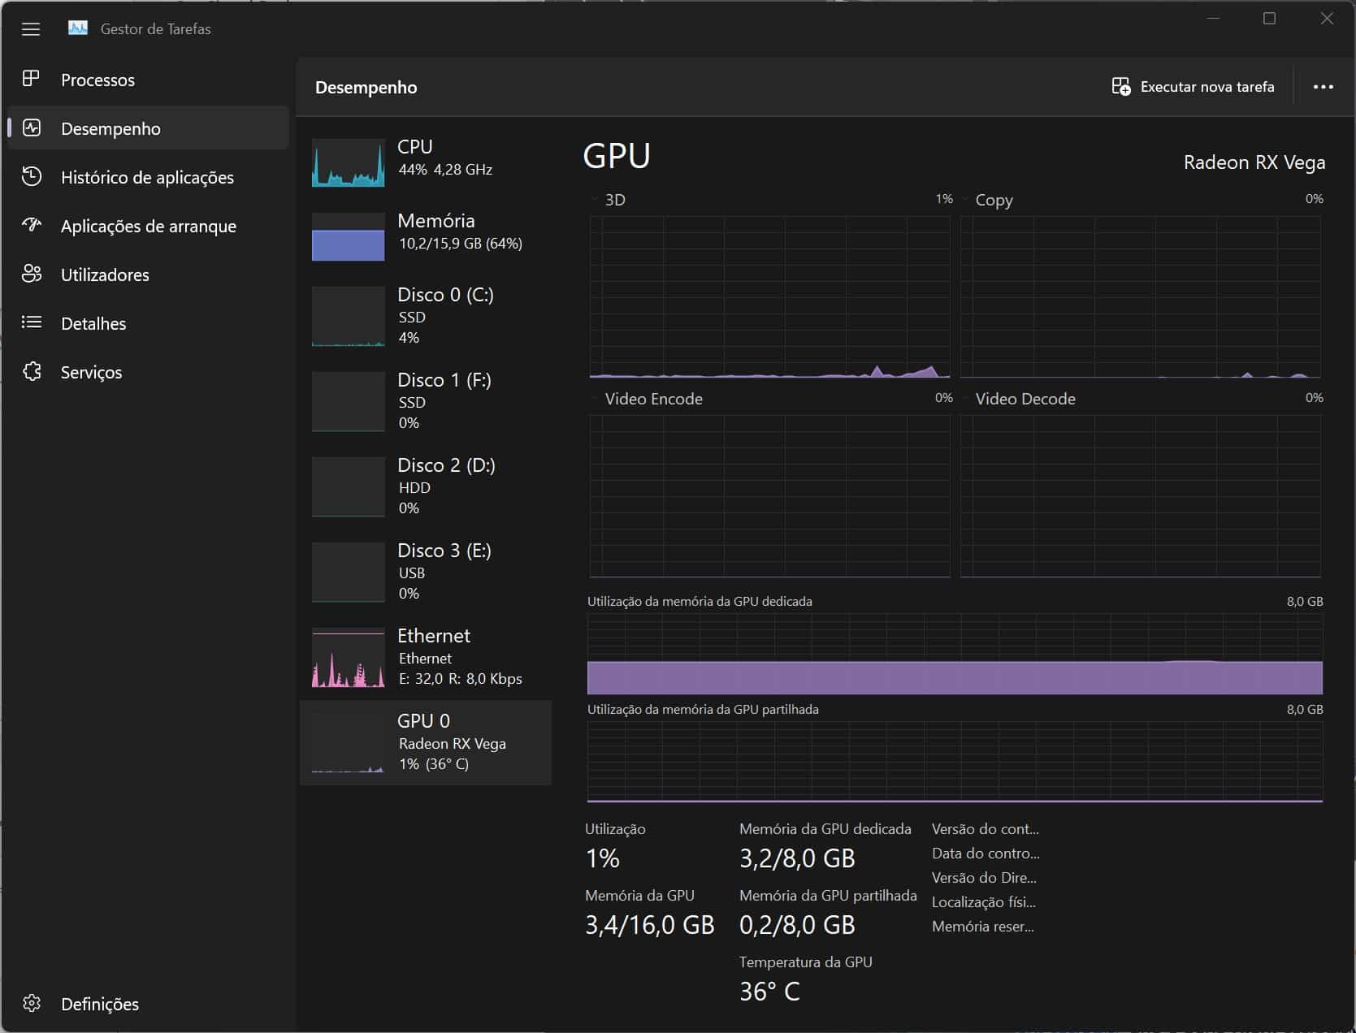Go to Processos page
Viewport: 1356px width, 1033px height.
coord(148,80)
